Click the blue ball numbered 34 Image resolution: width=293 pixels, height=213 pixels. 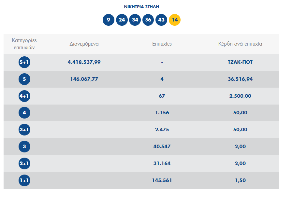coord(135,20)
